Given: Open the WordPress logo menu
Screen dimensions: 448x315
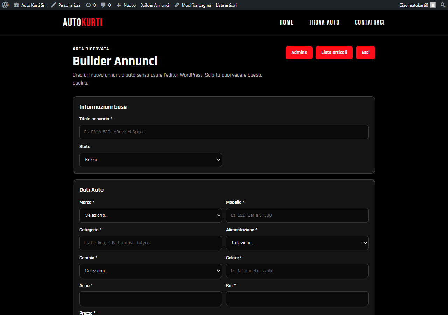Looking at the screenshot, I should [x=5, y=5].
